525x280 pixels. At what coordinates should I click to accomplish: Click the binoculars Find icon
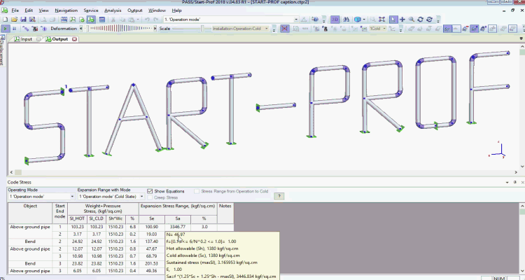coord(346,20)
